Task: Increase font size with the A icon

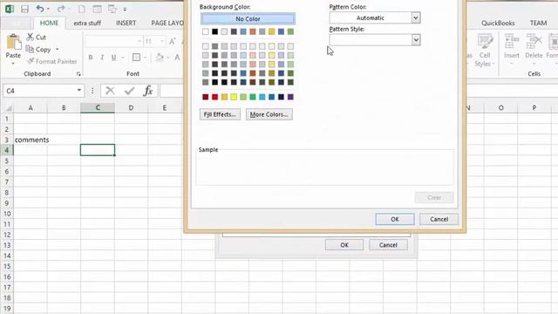Action: (173, 41)
